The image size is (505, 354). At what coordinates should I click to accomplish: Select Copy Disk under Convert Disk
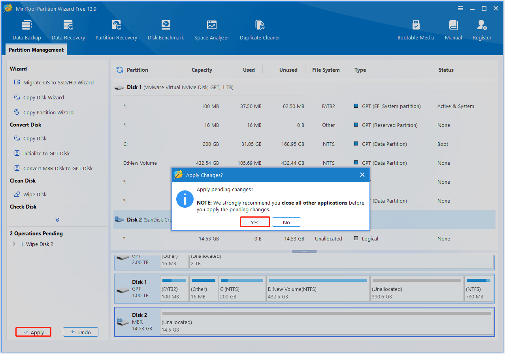pos(30,138)
